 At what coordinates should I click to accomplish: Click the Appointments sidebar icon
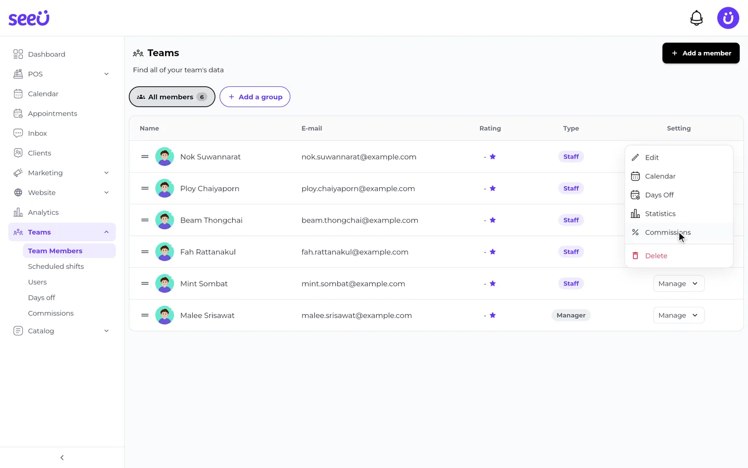tap(18, 113)
